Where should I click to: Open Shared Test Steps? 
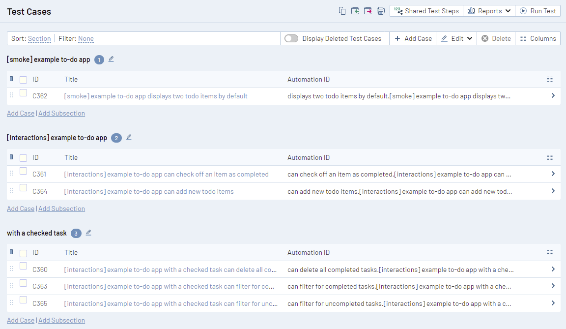(426, 11)
